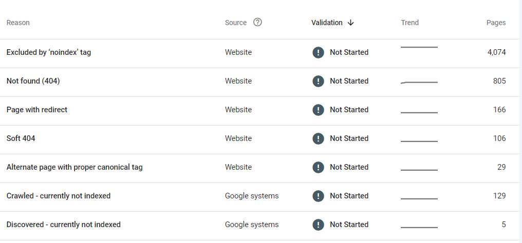Open the Source help question mark icon
Image resolution: width=522 pixels, height=243 pixels.
[x=257, y=22]
